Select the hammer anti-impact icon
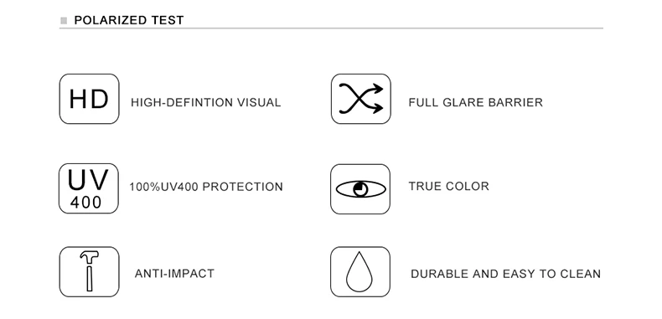 pyautogui.click(x=89, y=272)
